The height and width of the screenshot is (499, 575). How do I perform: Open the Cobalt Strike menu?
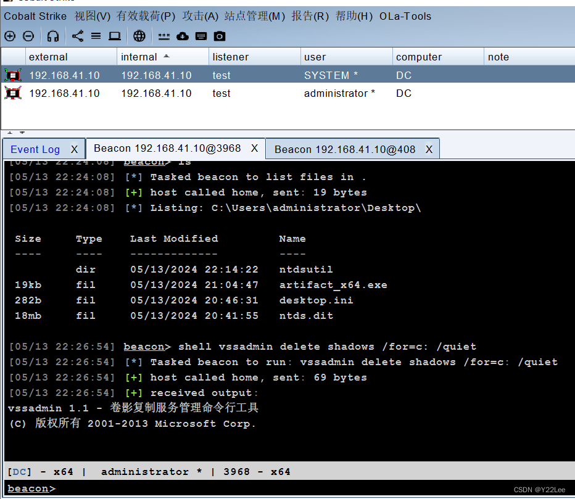click(35, 16)
